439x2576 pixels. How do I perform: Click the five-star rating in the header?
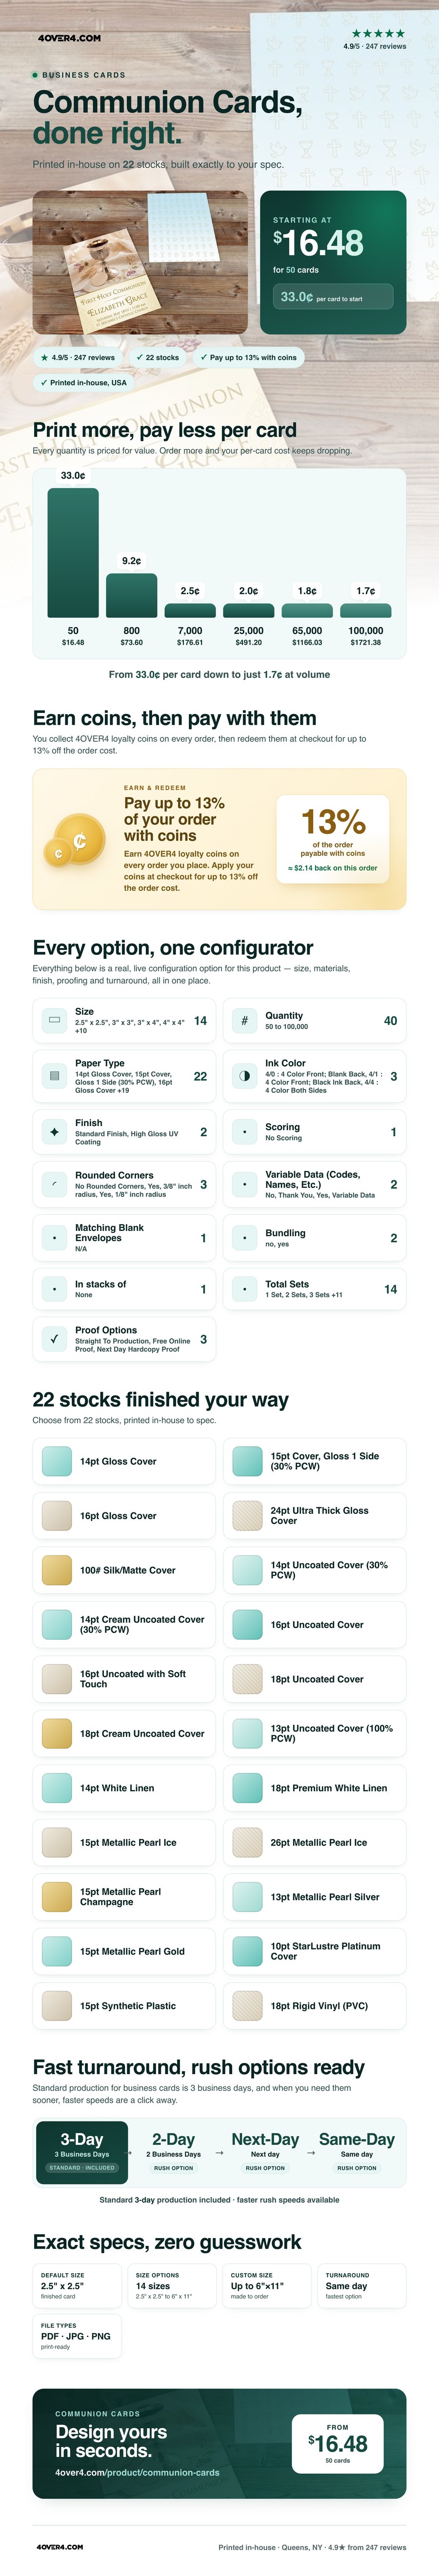coord(378,34)
